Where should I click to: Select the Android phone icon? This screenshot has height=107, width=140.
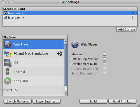[x=8, y=72]
